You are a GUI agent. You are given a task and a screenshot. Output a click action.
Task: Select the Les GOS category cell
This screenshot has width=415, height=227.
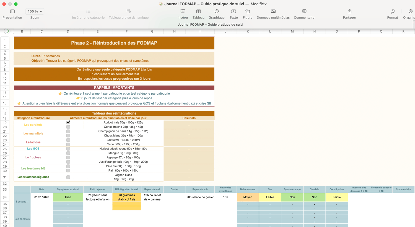(33, 149)
